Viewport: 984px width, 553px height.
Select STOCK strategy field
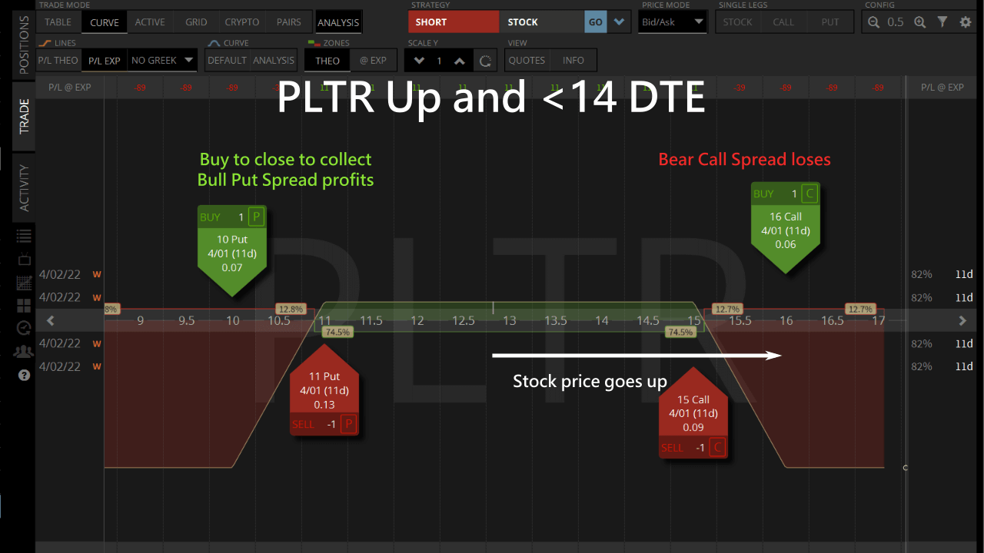pos(541,22)
